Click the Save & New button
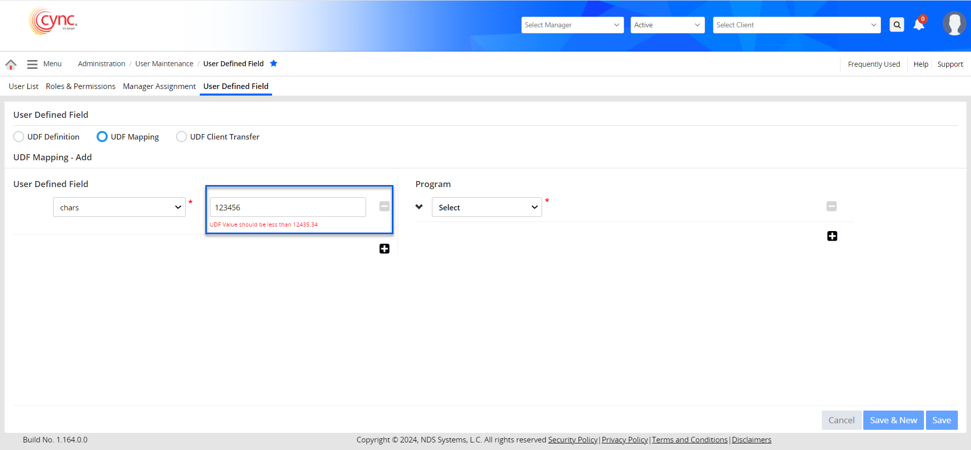Screen dimensions: 971x450 click(x=893, y=420)
